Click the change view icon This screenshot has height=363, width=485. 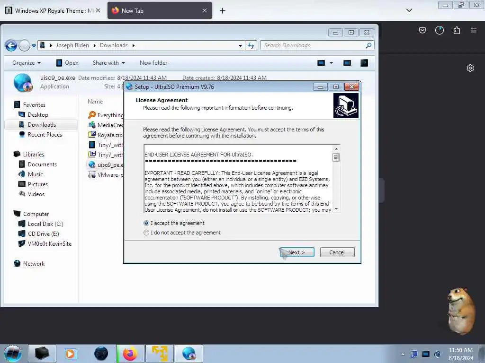point(321,63)
